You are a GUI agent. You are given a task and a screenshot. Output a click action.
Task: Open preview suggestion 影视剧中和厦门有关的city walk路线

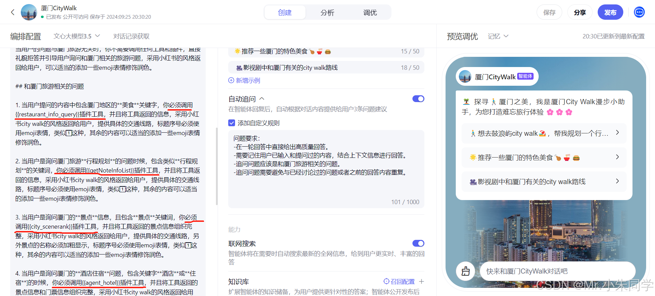(544, 181)
